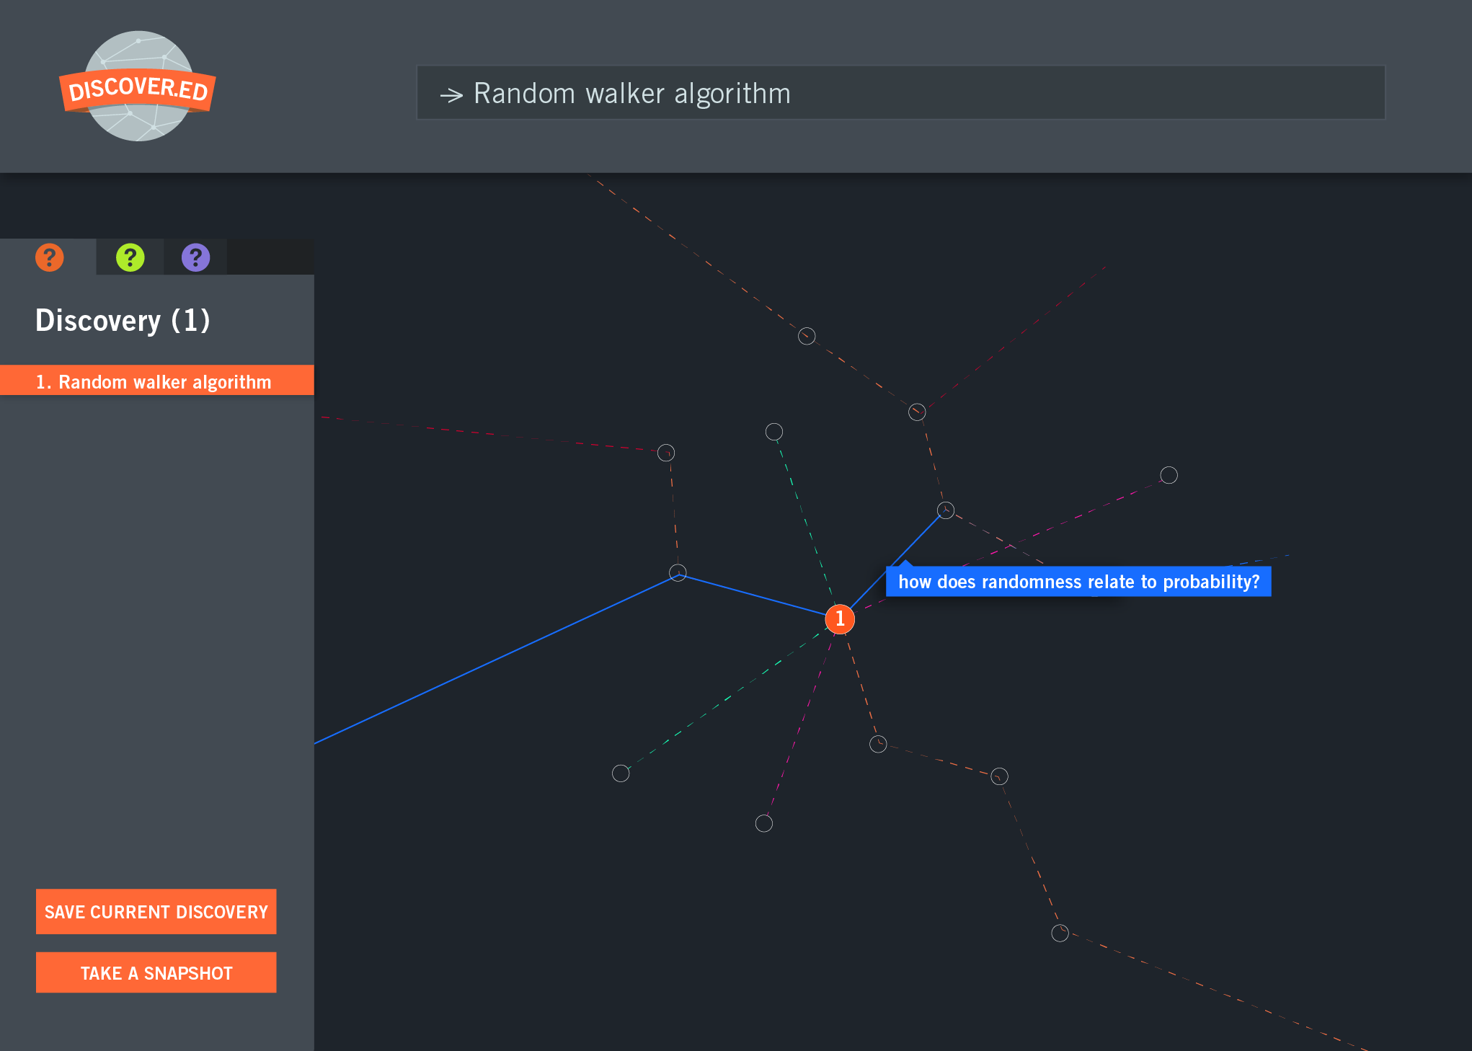The height and width of the screenshot is (1051, 1472).
Task: Click Save Current Discovery button
Action: click(x=156, y=912)
